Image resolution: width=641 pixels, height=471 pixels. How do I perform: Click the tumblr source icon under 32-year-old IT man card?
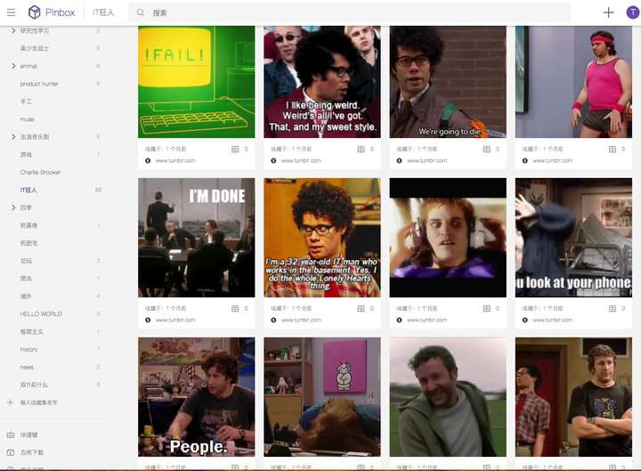tap(273, 320)
